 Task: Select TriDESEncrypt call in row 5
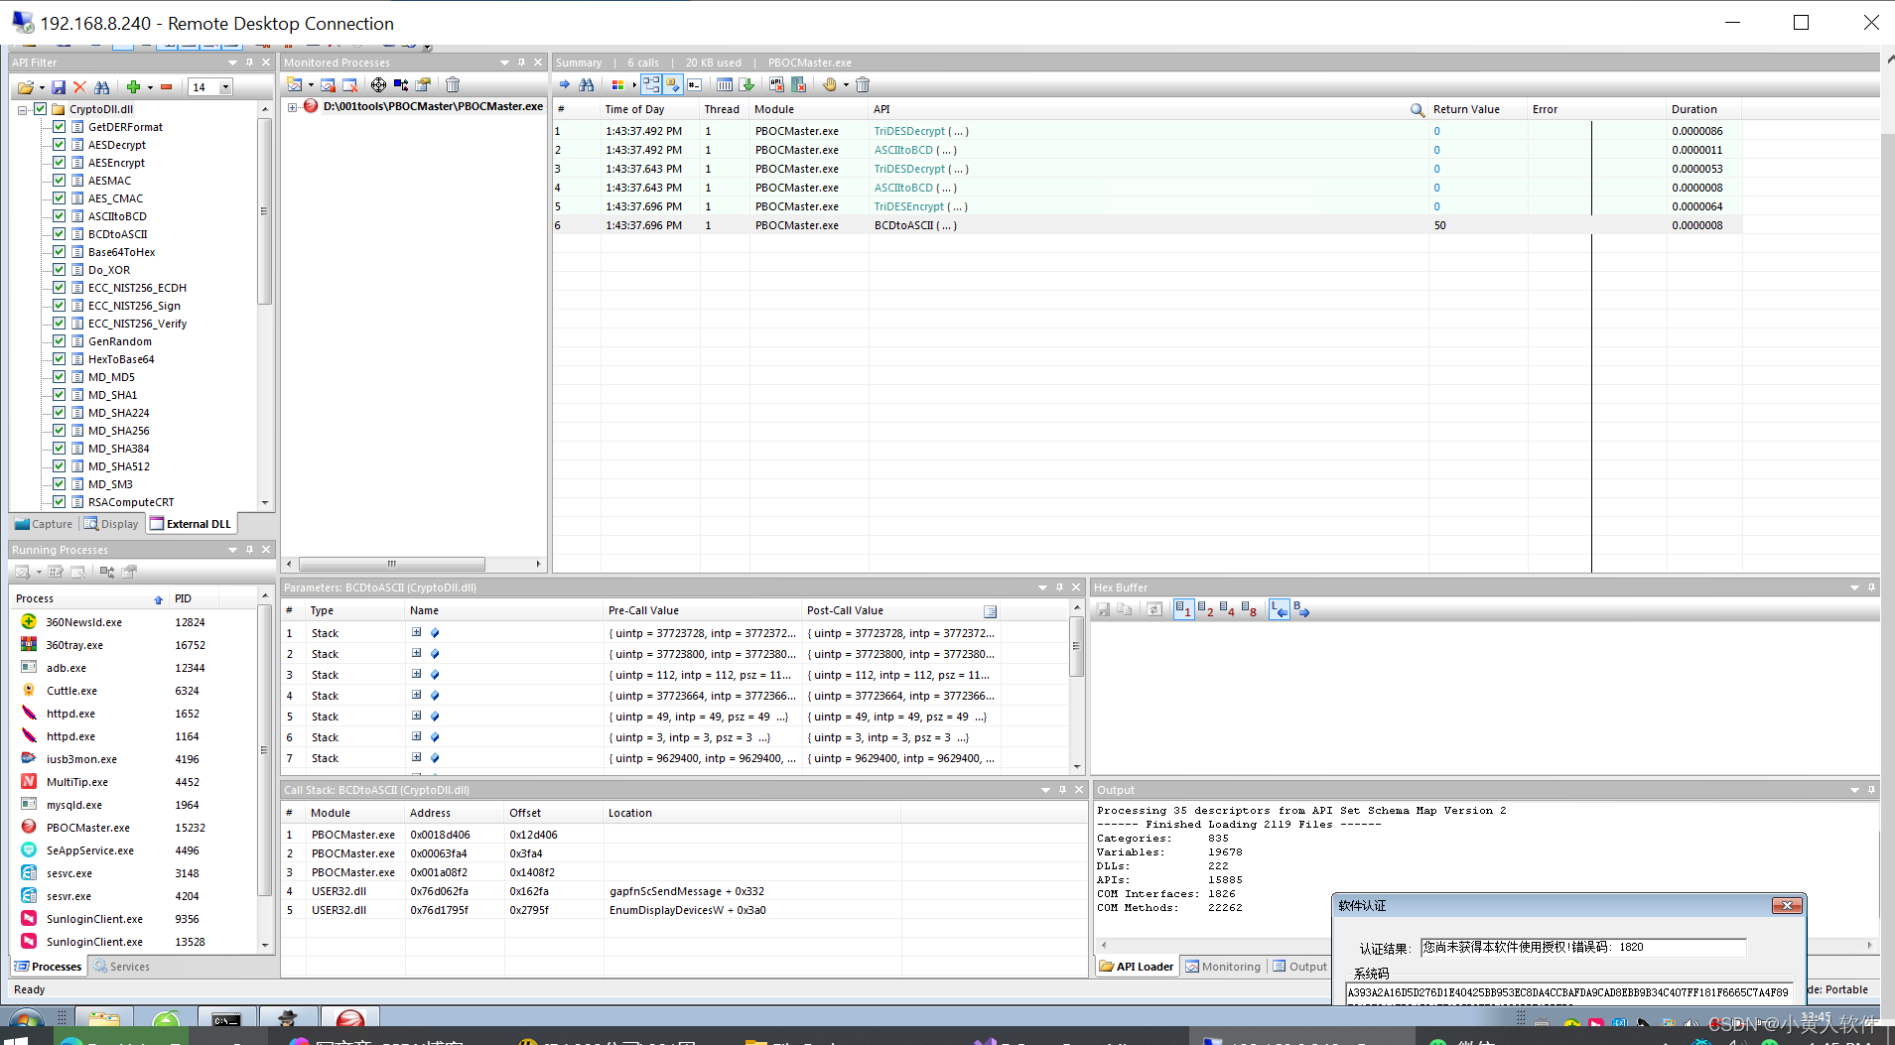pyautogui.click(x=1147, y=206)
